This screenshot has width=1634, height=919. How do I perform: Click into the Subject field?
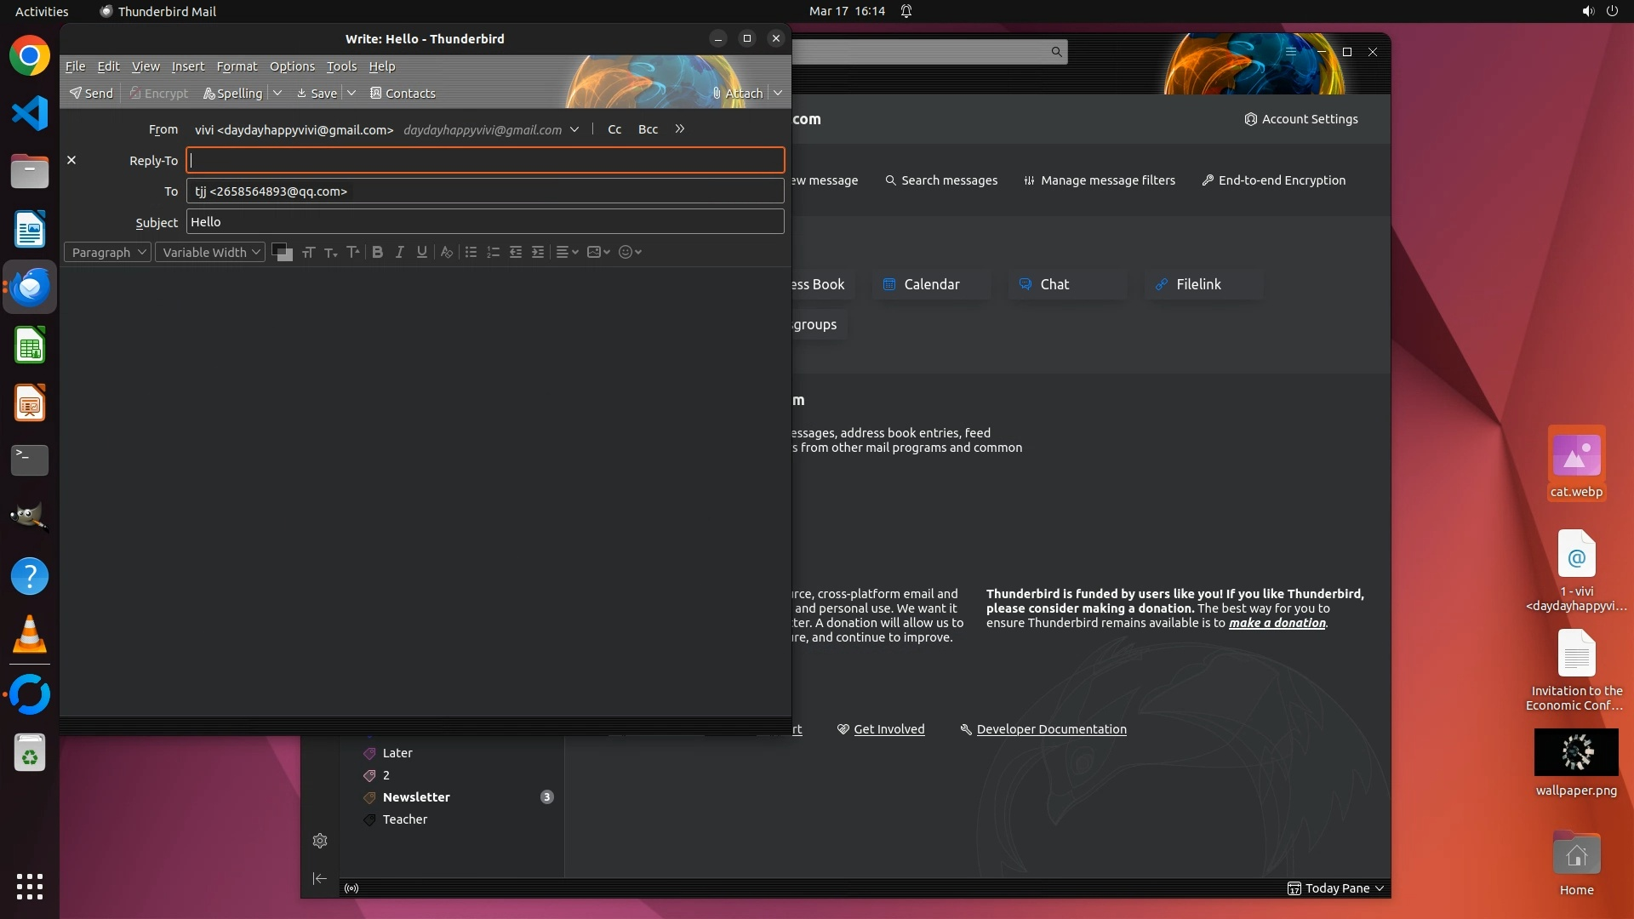click(x=484, y=222)
